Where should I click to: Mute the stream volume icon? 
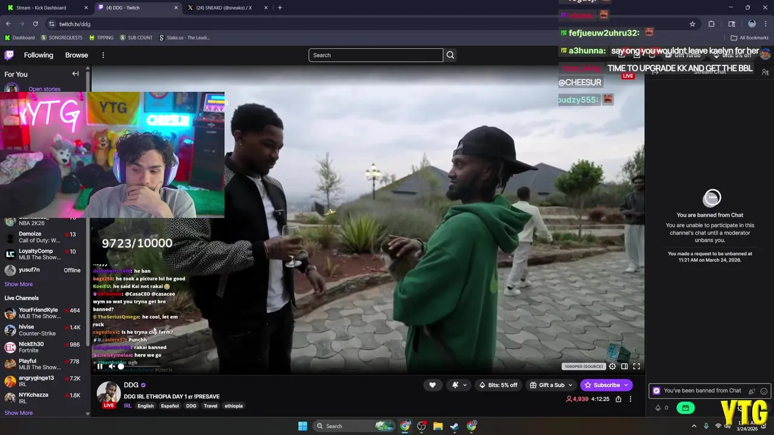pos(111,366)
